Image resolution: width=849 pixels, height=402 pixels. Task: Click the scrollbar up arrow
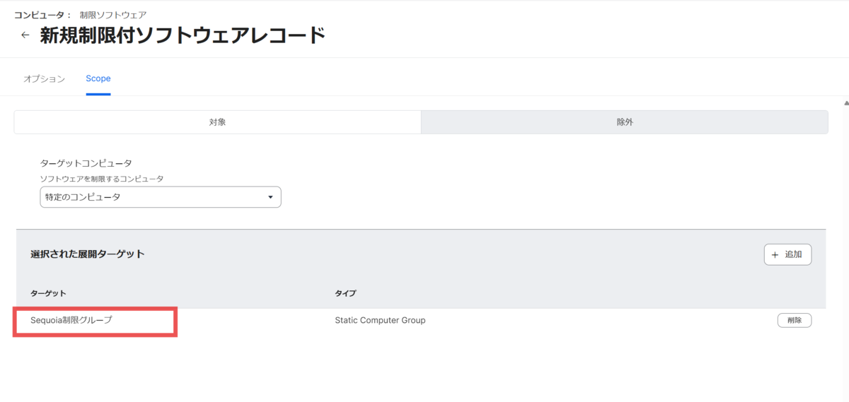(845, 103)
